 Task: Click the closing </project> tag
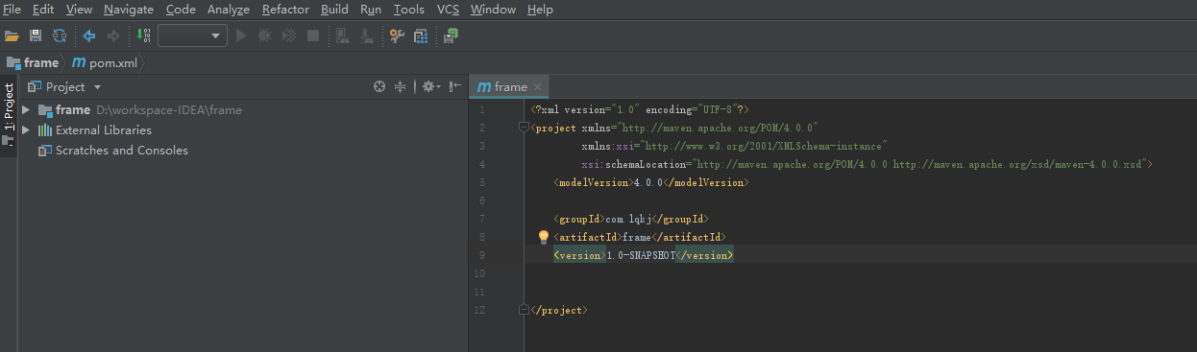click(x=558, y=310)
